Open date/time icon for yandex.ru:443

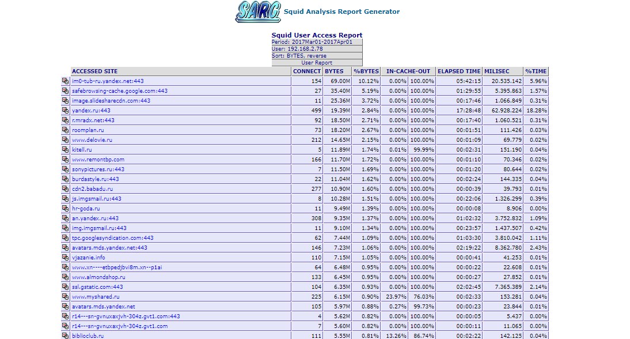(x=65, y=110)
